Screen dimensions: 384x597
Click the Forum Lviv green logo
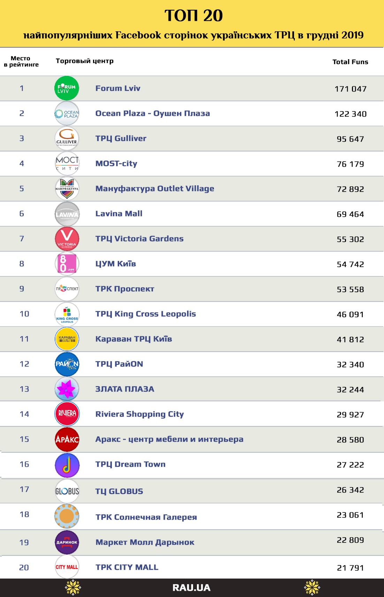[67, 88]
